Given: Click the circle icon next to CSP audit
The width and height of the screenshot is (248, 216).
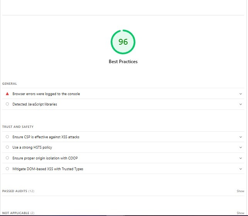Looking at the screenshot, I should [7, 137].
